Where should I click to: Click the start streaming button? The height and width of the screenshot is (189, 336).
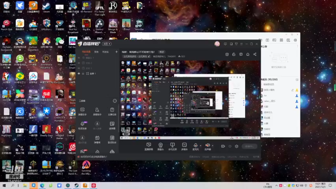point(249,146)
